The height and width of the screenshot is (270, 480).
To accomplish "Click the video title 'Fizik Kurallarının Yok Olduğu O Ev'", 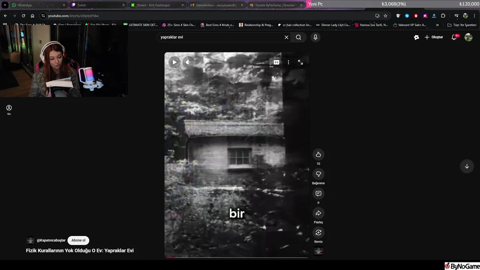I will point(79,250).
